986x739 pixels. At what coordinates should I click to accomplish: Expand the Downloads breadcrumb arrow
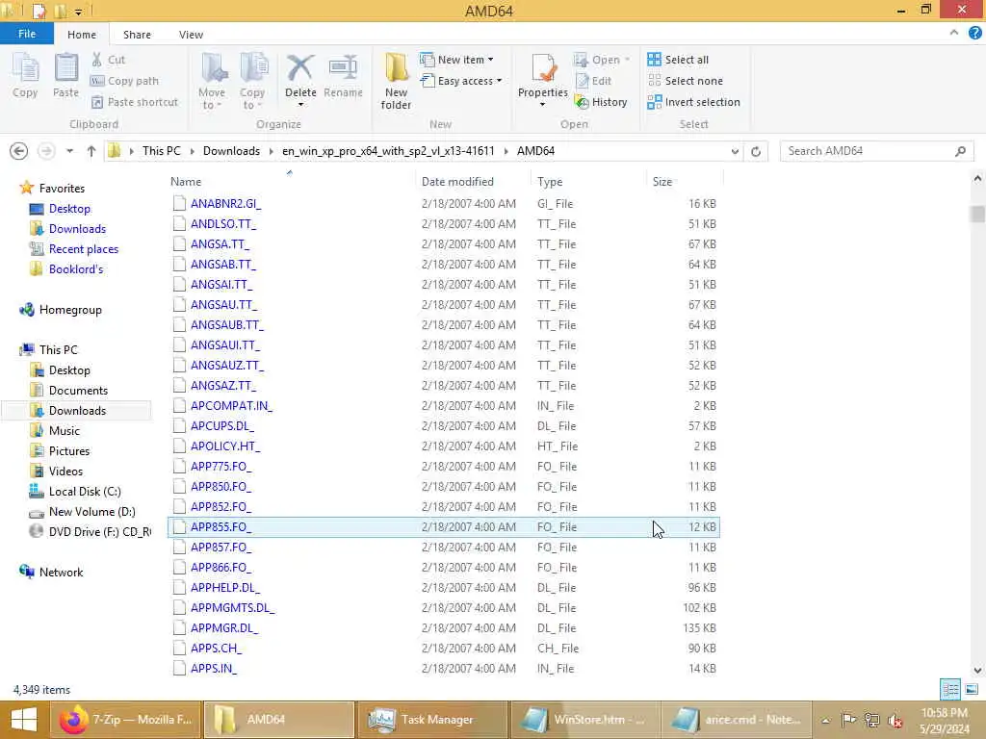click(271, 151)
